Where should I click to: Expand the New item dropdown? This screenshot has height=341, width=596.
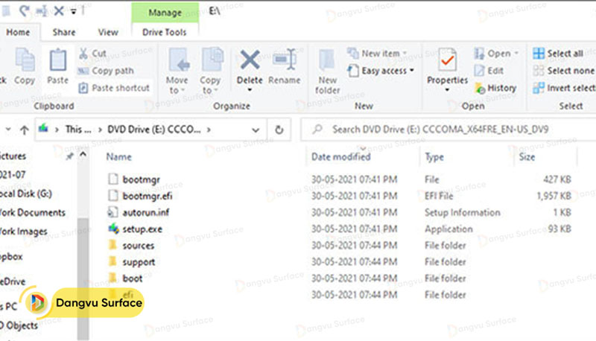[405, 53]
